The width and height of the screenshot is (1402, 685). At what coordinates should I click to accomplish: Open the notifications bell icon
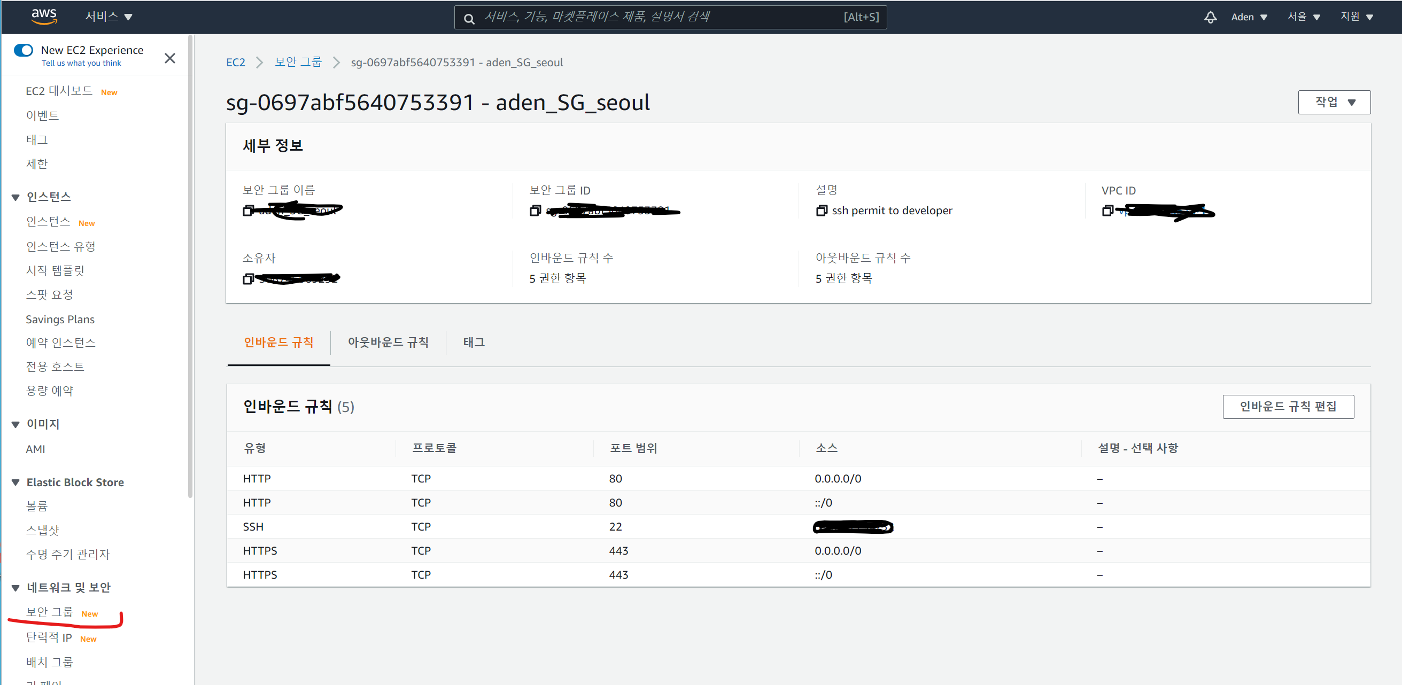(1210, 17)
